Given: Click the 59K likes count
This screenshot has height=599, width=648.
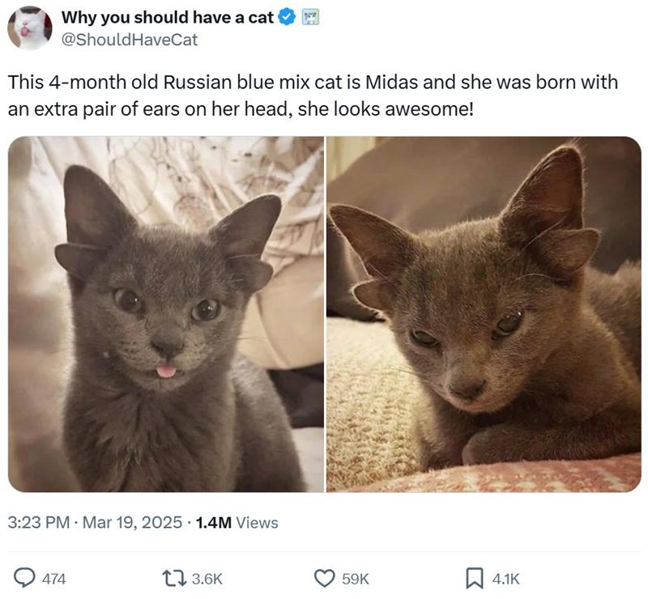Looking at the screenshot, I should tap(355, 579).
